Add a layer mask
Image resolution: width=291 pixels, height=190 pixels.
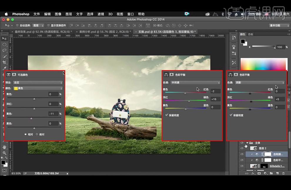pyautogui.click(x=259, y=173)
